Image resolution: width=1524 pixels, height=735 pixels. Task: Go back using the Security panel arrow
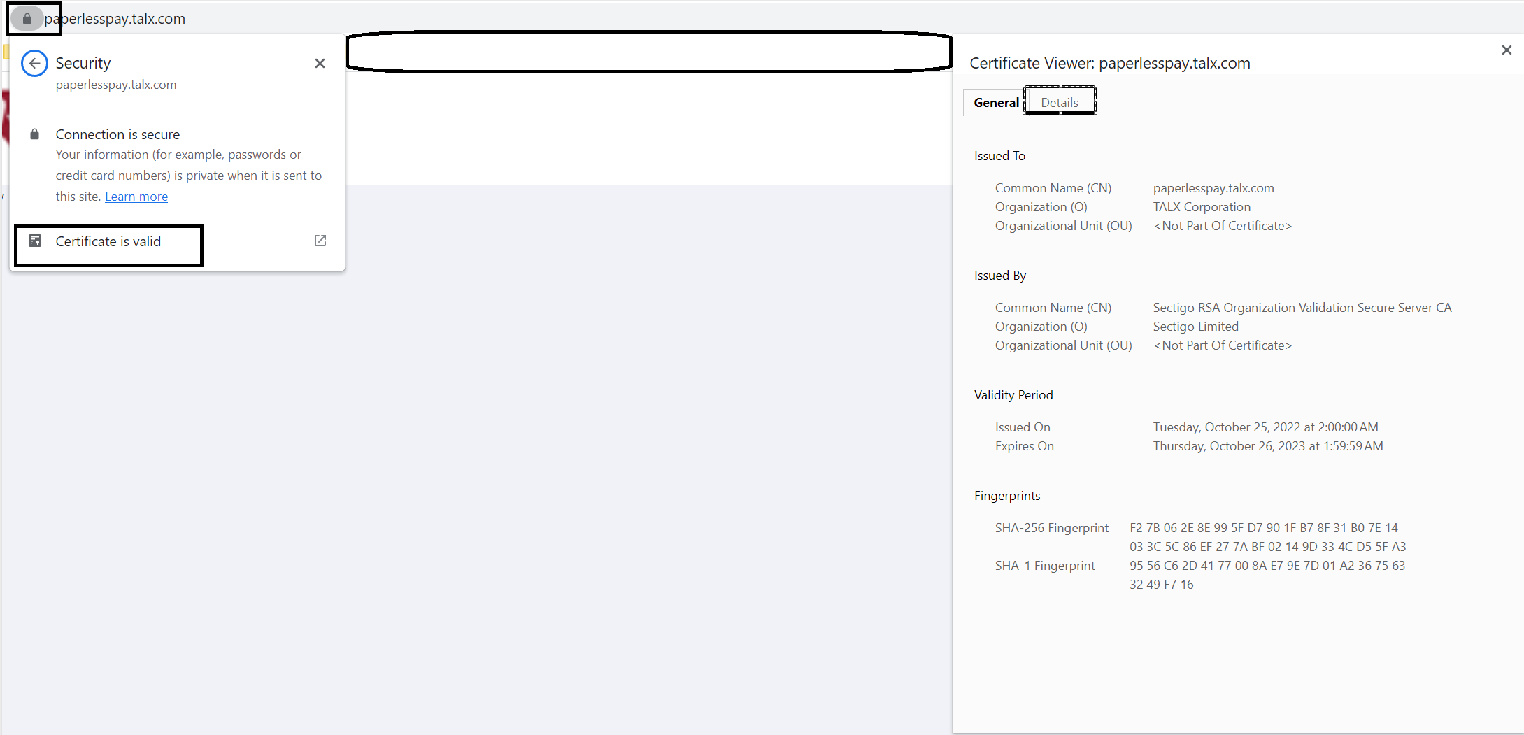click(x=34, y=63)
